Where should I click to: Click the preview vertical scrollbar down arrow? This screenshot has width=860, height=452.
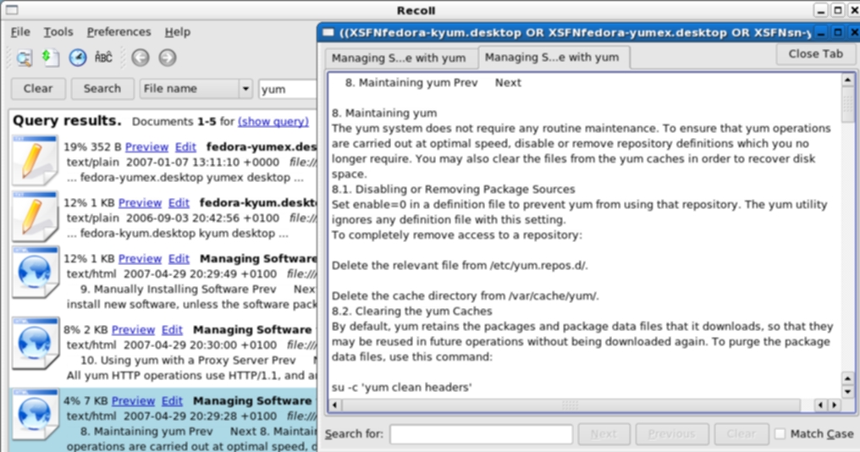pos(847,392)
